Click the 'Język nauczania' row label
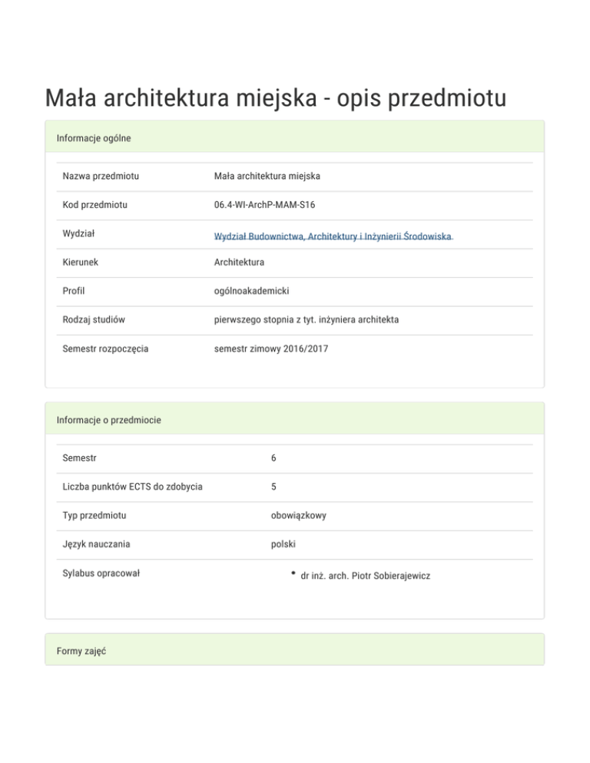Viewport: 590px width, 763px height. [x=97, y=544]
